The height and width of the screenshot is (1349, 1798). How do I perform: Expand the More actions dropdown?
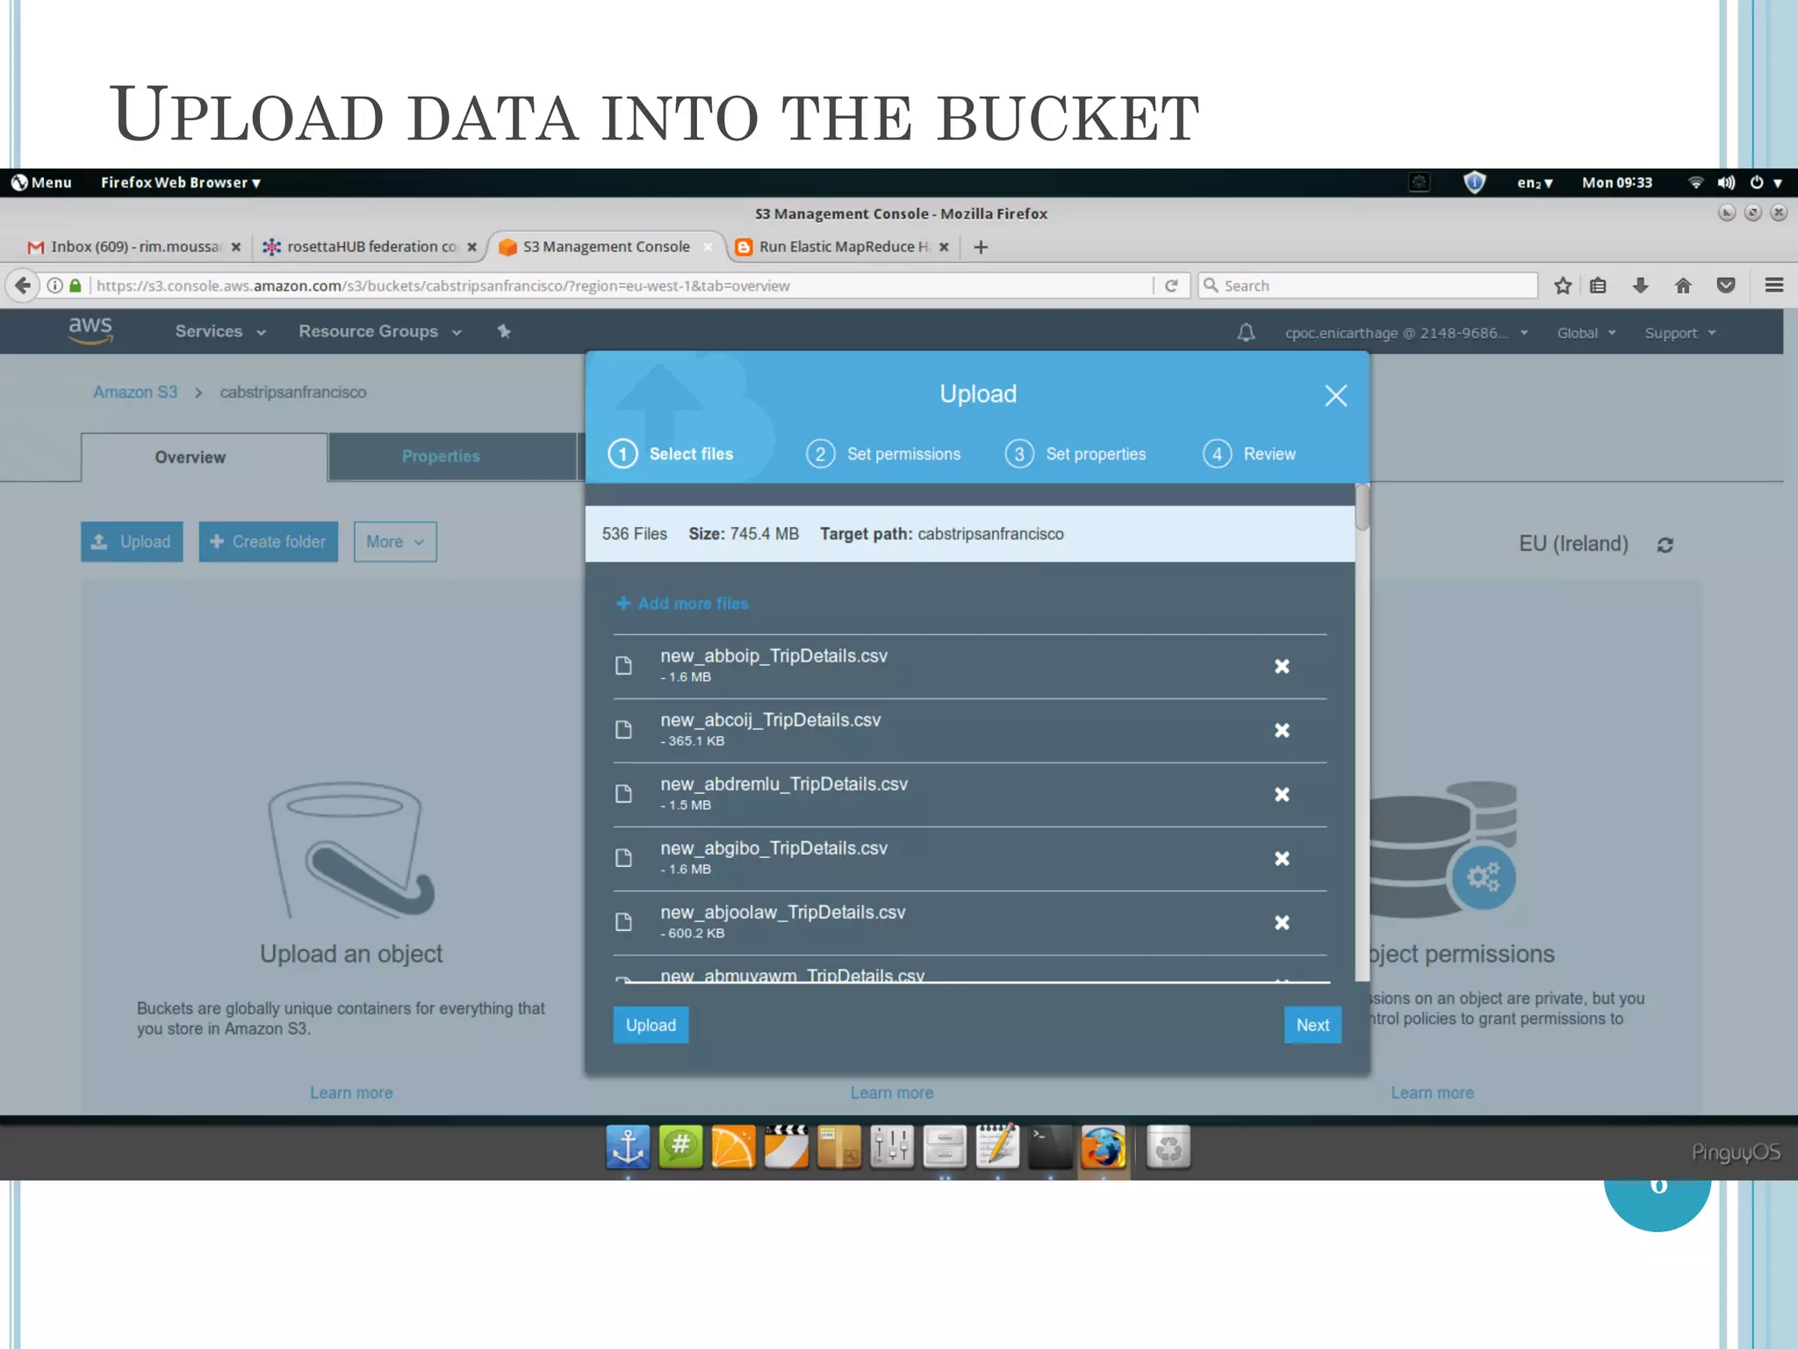click(x=395, y=542)
